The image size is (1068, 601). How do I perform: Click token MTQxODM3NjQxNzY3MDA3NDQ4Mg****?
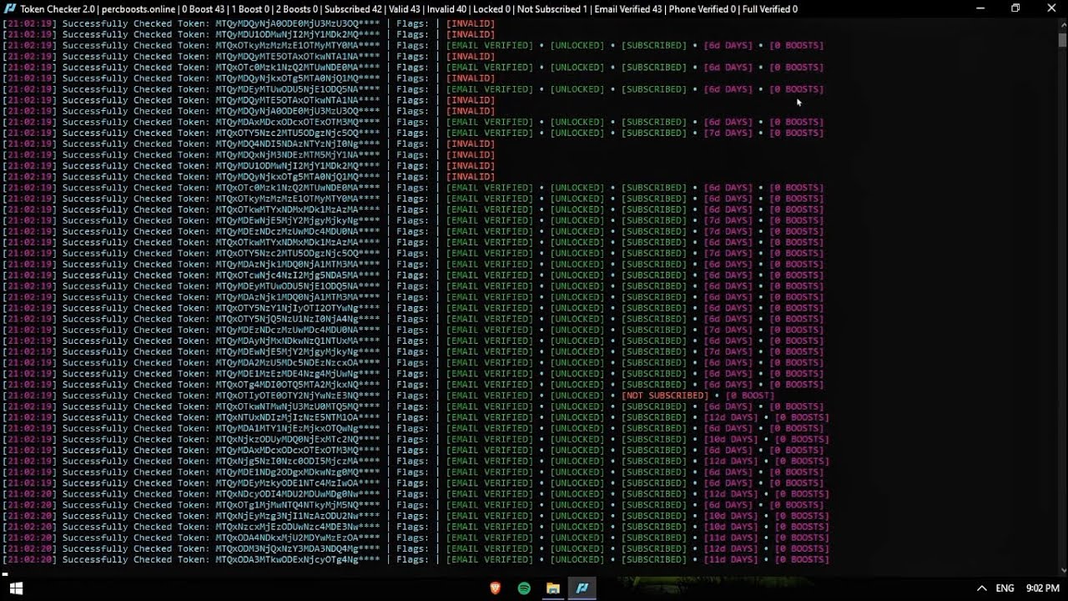point(298,548)
